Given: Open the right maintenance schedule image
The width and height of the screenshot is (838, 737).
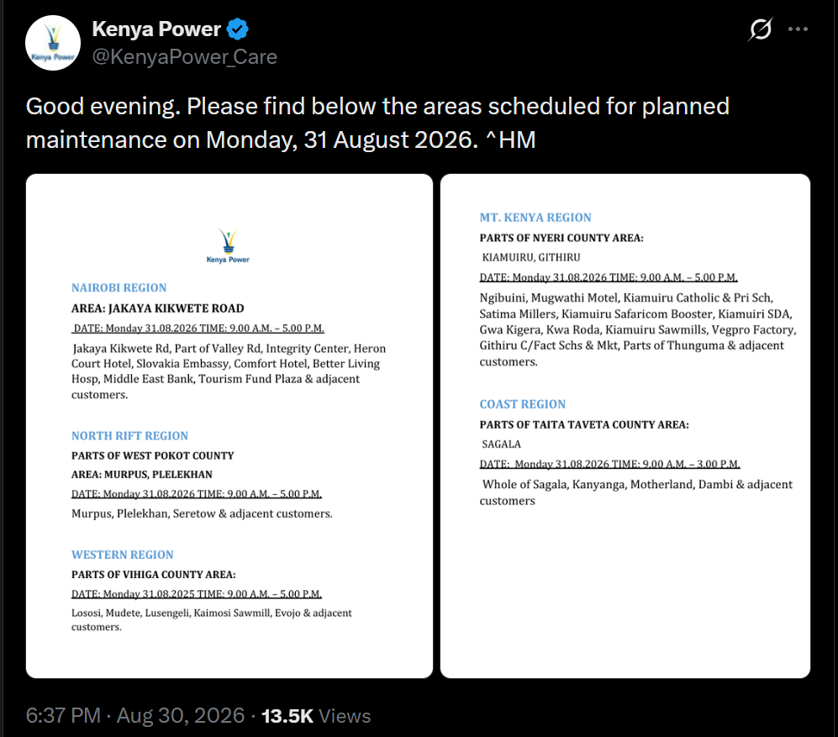Looking at the screenshot, I should tap(625, 426).
